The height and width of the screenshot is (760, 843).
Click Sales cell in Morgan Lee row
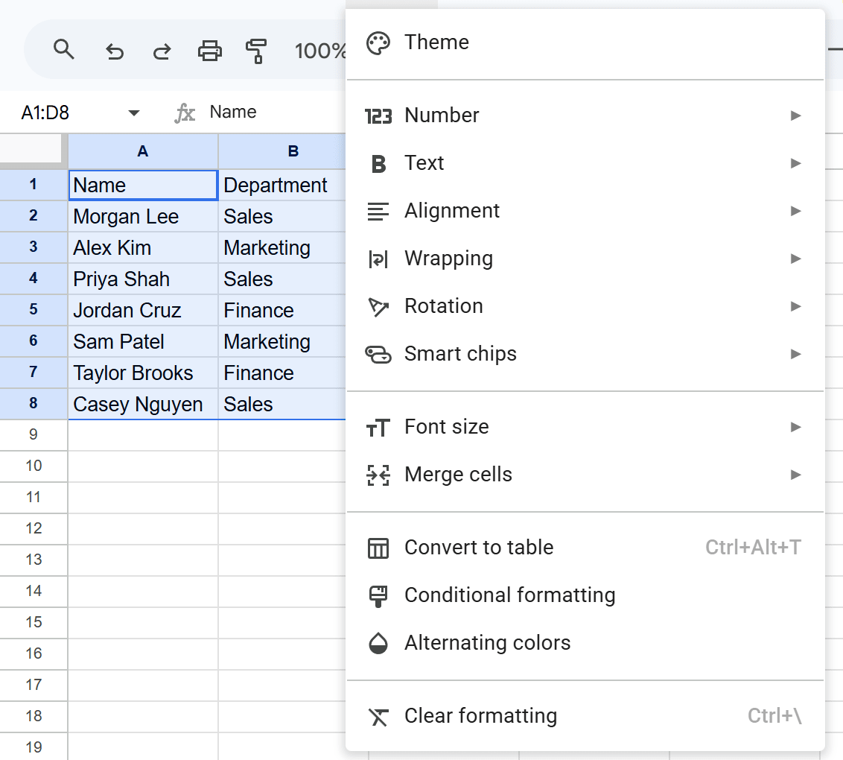(x=281, y=217)
